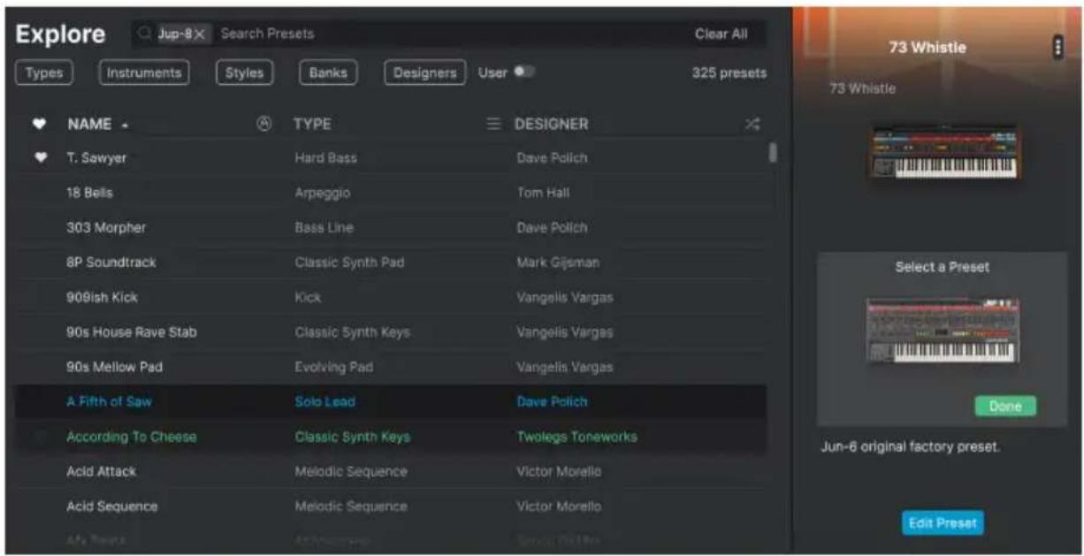Toggle the User presets switch
The width and height of the screenshot is (1084, 556).
(x=525, y=72)
